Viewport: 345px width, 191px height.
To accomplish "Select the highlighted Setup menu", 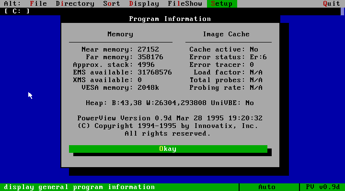I will tap(222, 4).
